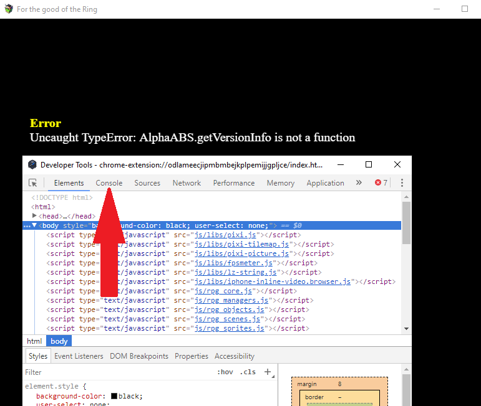Open the DevTools three-dot customize menu
481x406 pixels.
coord(402,183)
